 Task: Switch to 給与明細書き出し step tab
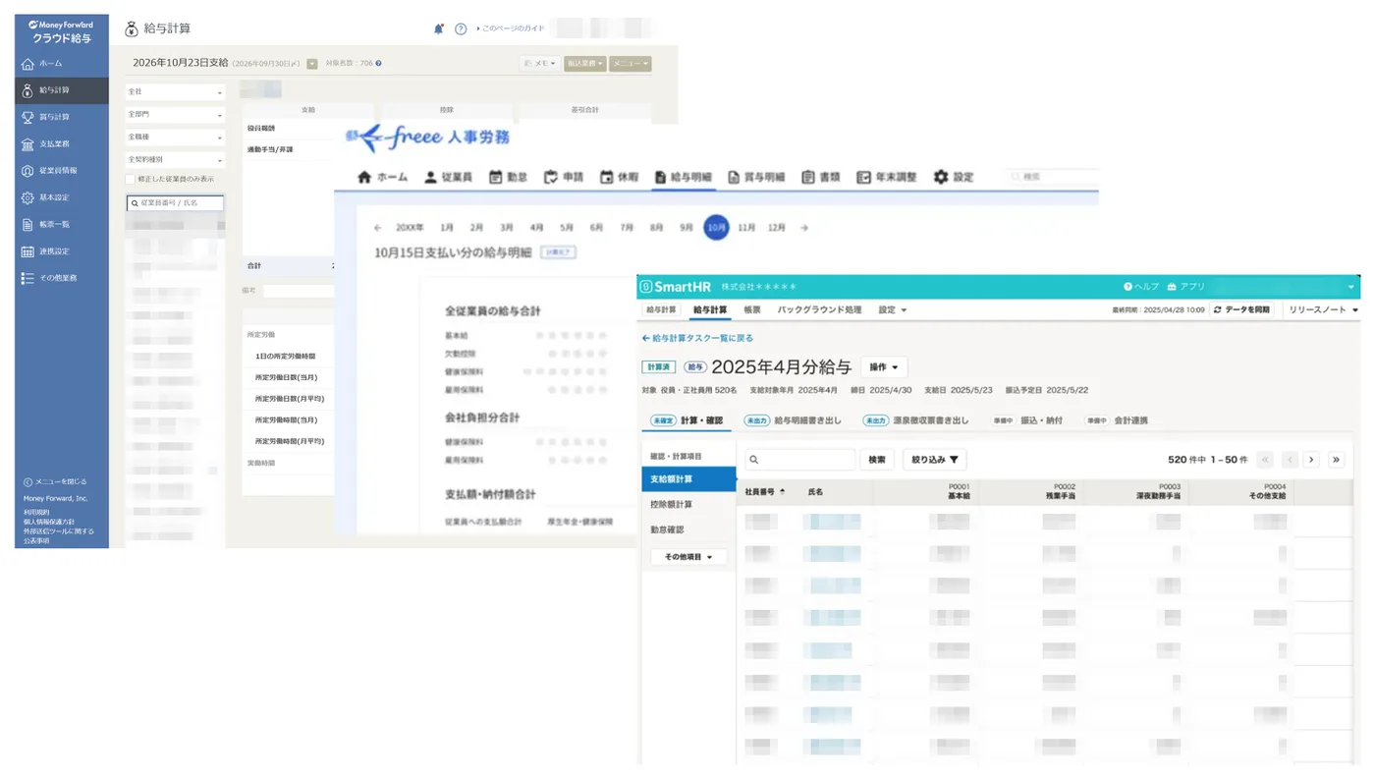pos(792,420)
